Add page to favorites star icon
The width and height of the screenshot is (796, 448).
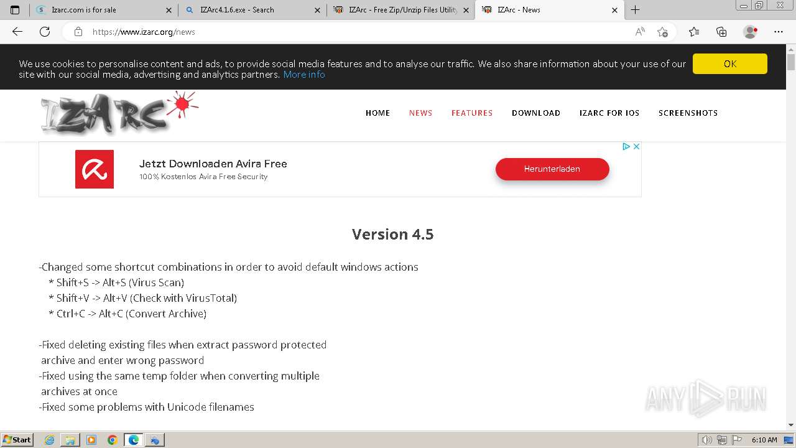coord(662,32)
